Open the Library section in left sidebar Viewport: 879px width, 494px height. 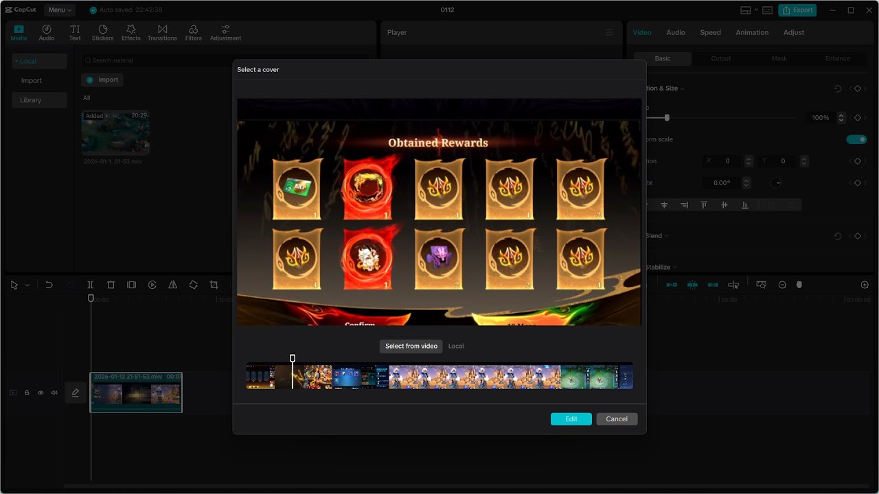(39, 100)
